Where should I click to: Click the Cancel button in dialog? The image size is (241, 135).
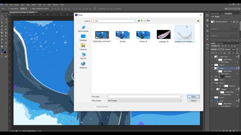point(193,101)
